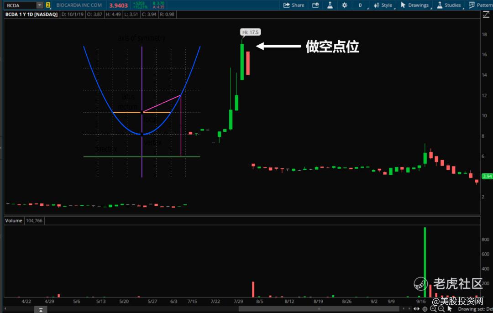This screenshot has height=313, width=493.
Task: Click the chart title BCDA 1 Y 1D [NASDAQ]
Action: tap(31, 15)
